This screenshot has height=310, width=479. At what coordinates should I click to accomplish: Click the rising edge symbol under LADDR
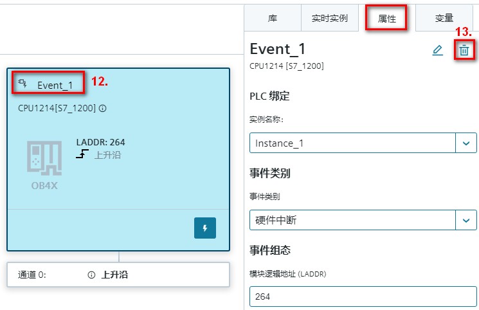pyautogui.click(x=82, y=155)
